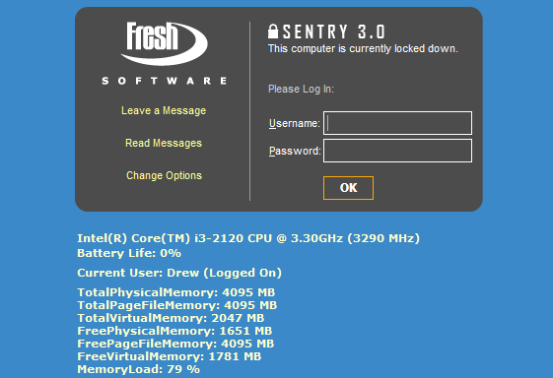Click 'FreeVirtualMemory: 1781 MB' line
Screen dimensions: 553x378
[170, 356]
